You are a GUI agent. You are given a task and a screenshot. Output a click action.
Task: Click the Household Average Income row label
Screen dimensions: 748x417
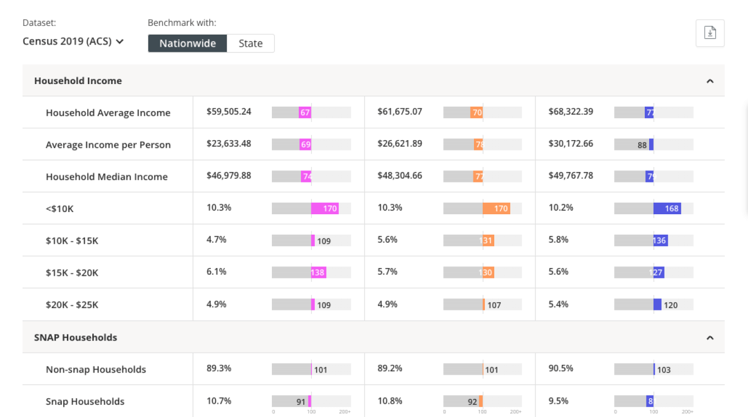pyautogui.click(x=108, y=113)
